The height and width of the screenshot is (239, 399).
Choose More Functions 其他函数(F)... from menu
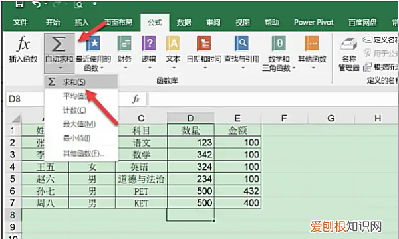(81, 153)
